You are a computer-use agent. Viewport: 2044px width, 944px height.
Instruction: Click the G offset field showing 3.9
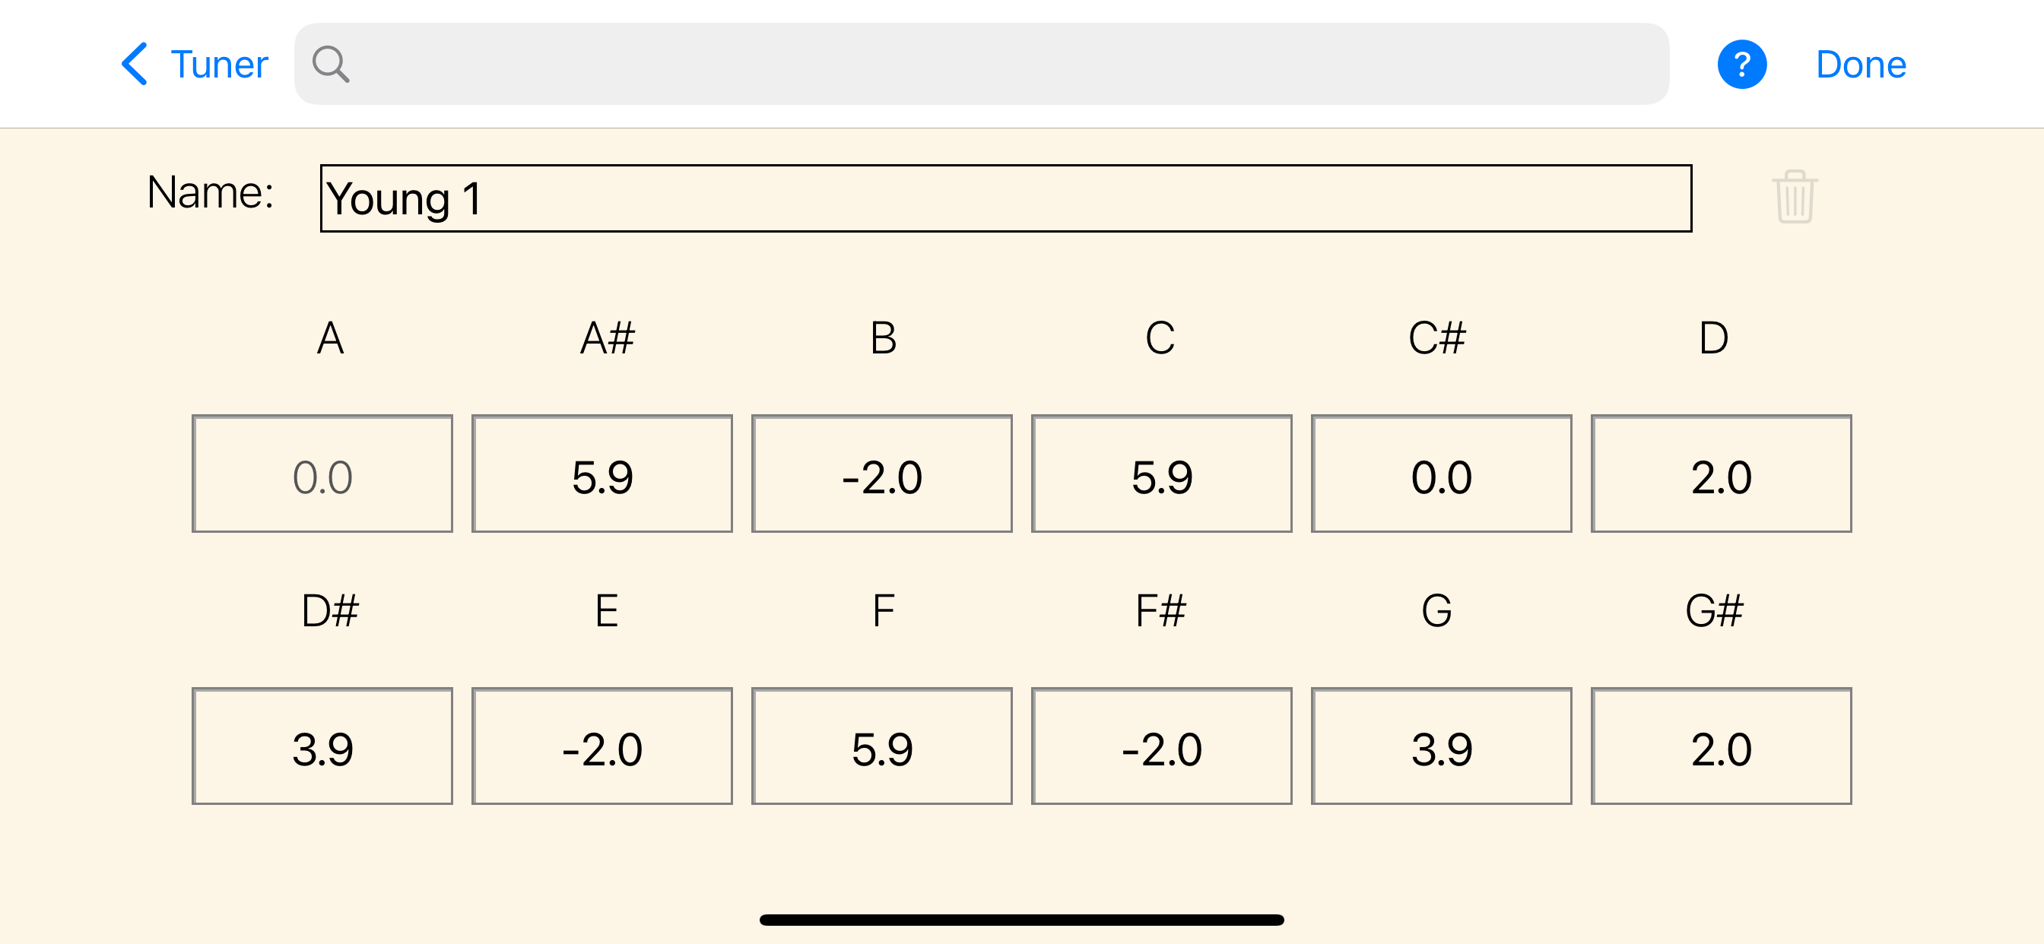1442,746
